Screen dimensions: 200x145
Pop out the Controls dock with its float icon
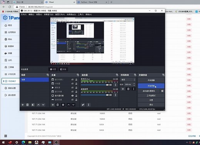(x=163, y=75)
